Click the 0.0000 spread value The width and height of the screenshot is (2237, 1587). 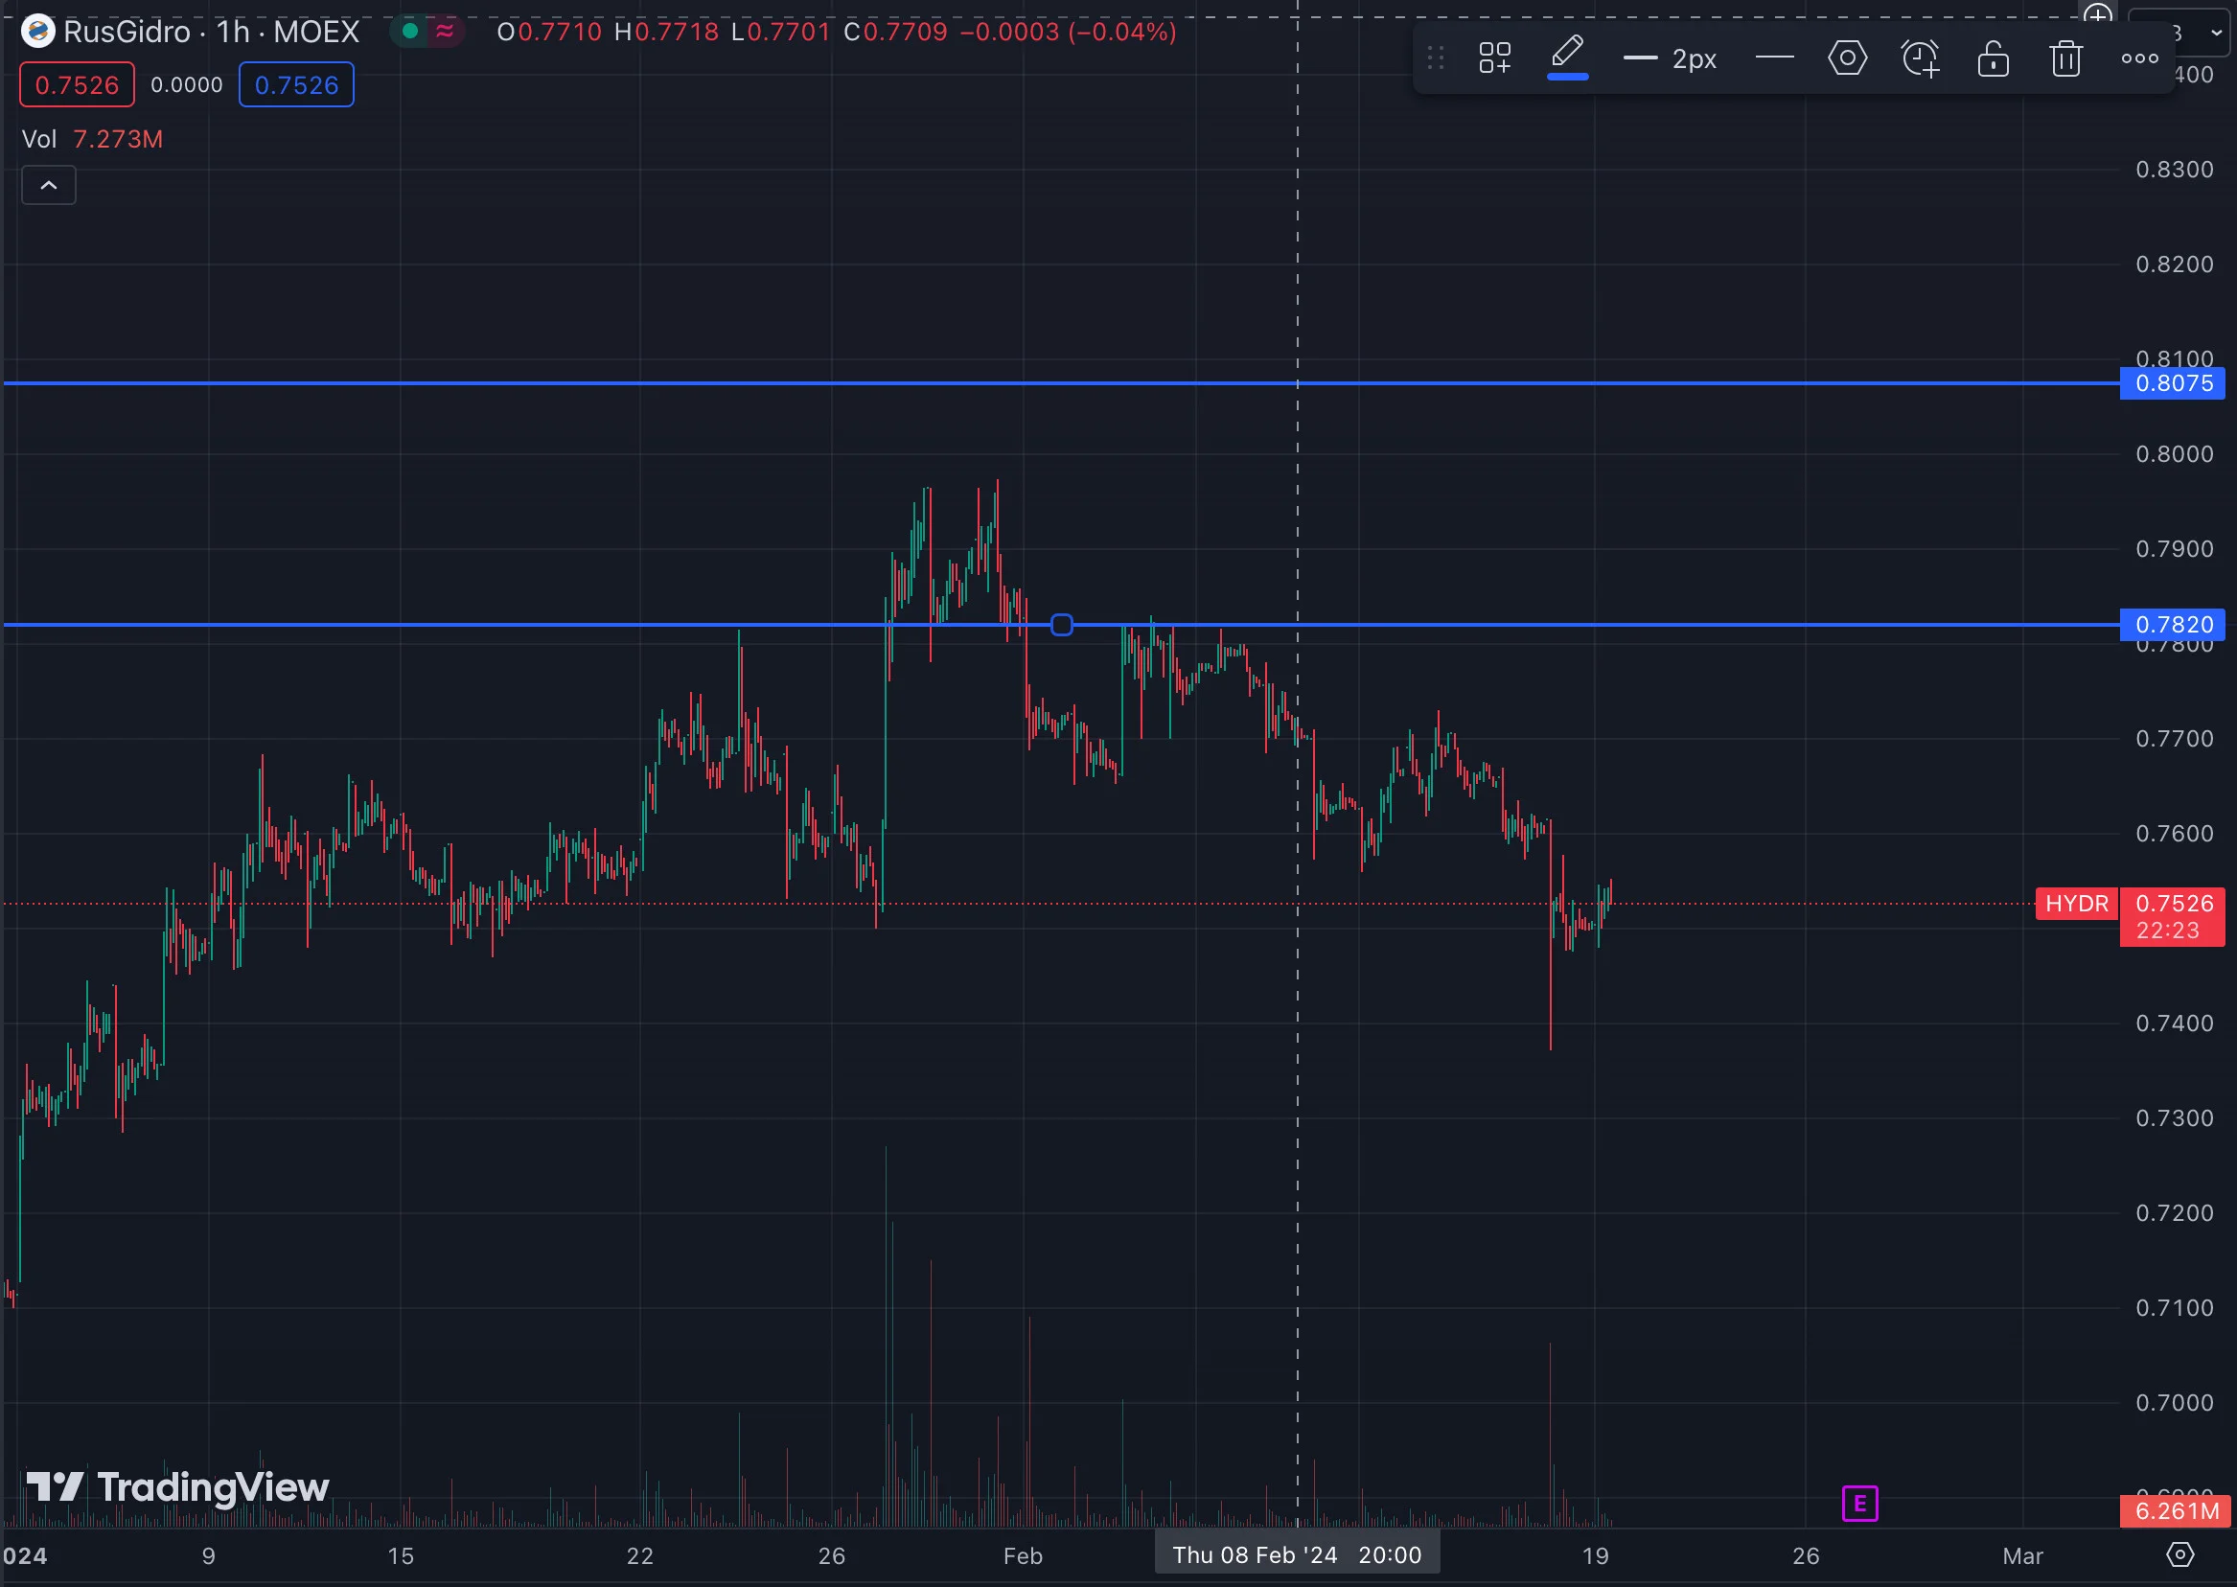click(x=187, y=85)
